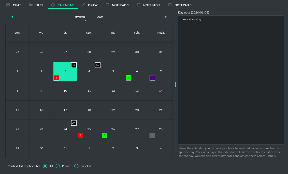Select January 12 in the calendar

(113, 91)
